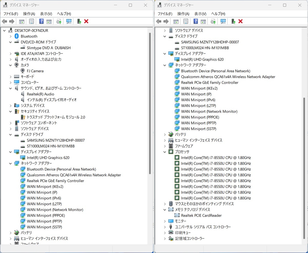Click Help icon in left window toolbar
The image size is (308, 253).
tap(41, 21)
